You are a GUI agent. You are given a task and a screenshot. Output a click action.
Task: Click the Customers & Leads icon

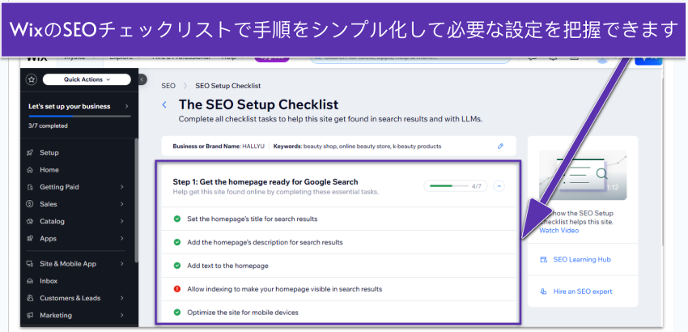[30, 298]
